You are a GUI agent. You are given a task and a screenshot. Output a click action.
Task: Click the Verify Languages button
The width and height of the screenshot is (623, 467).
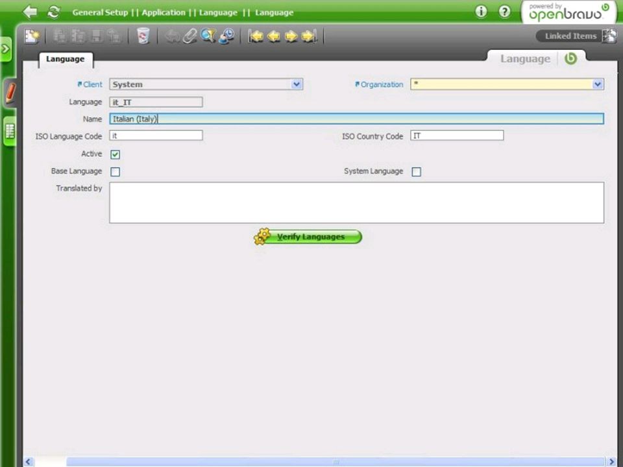coord(308,237)
